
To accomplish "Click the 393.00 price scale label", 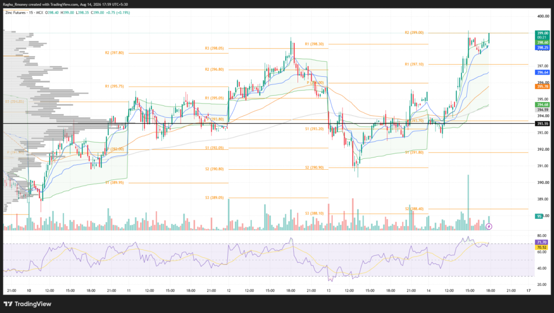I will (543, 132).
